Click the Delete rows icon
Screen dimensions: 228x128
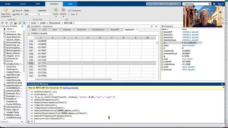point(63,10)
